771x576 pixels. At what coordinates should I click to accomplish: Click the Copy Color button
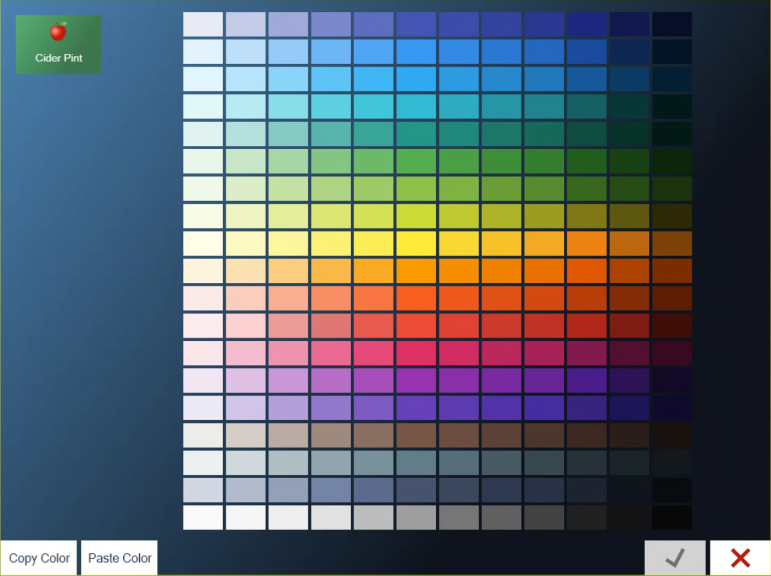tap(39, 558)
